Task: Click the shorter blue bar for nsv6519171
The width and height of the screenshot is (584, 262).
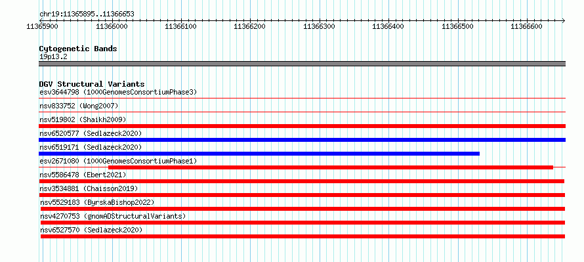Action: click(259, 154)
